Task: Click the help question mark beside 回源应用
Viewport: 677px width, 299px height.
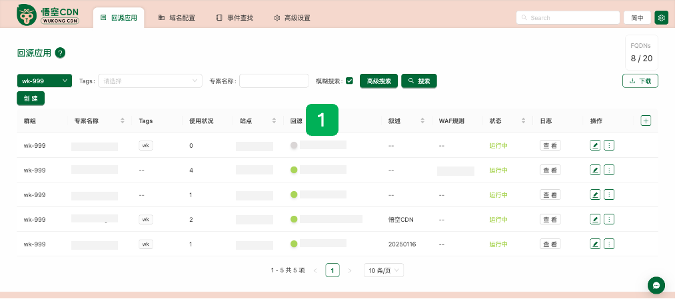Action: [x=60, y=53]
